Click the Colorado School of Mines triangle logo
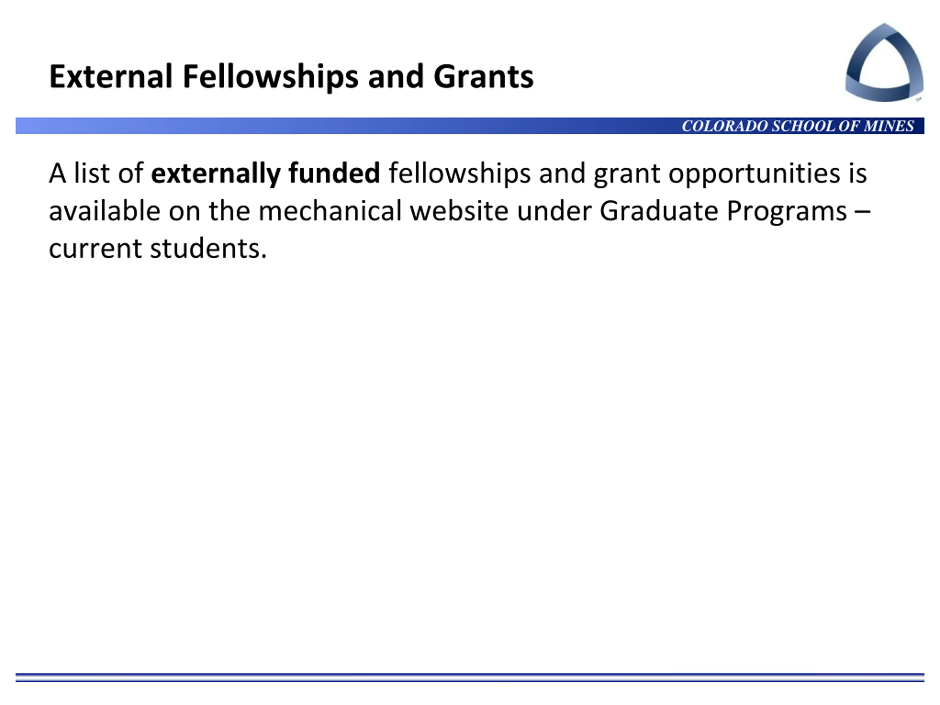940x705 pixels. pyautogui.click(x=884, y=63)
